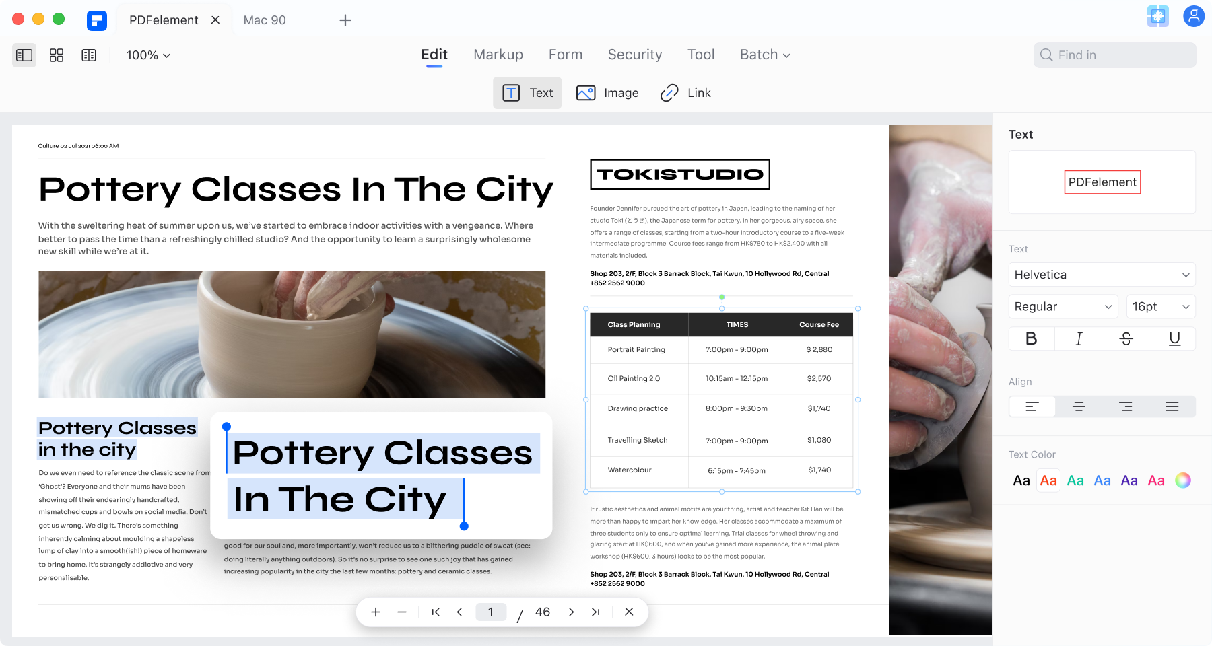Go to the next page with arrow button
Image resolution: width=1212 pixels, height=646 pixels.
coord(570,612)
